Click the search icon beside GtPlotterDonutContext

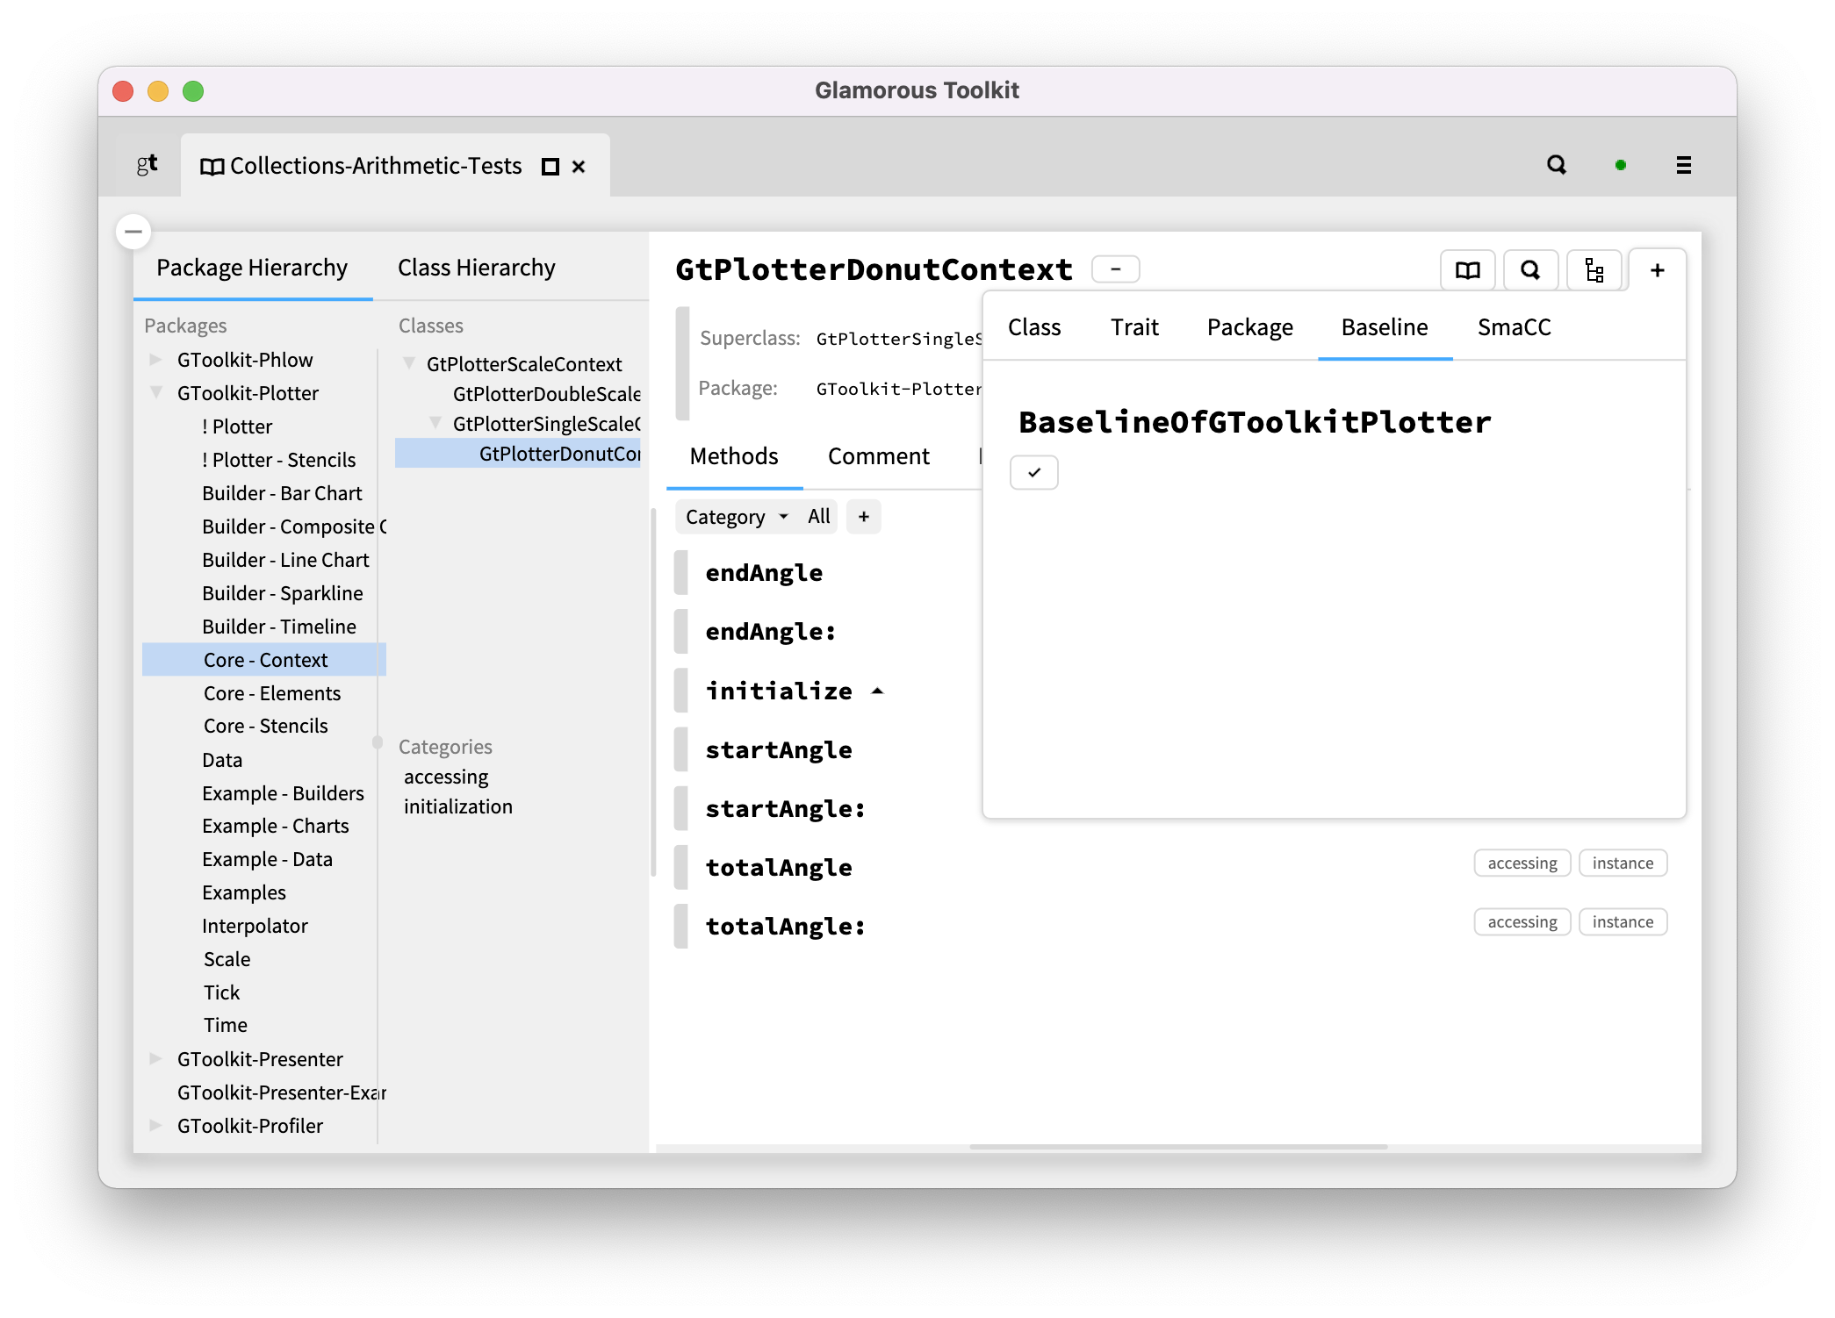coord(1531,270)
